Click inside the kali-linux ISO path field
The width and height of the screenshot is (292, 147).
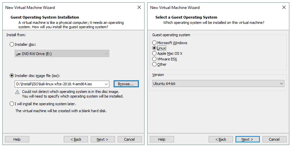[59, 84]
